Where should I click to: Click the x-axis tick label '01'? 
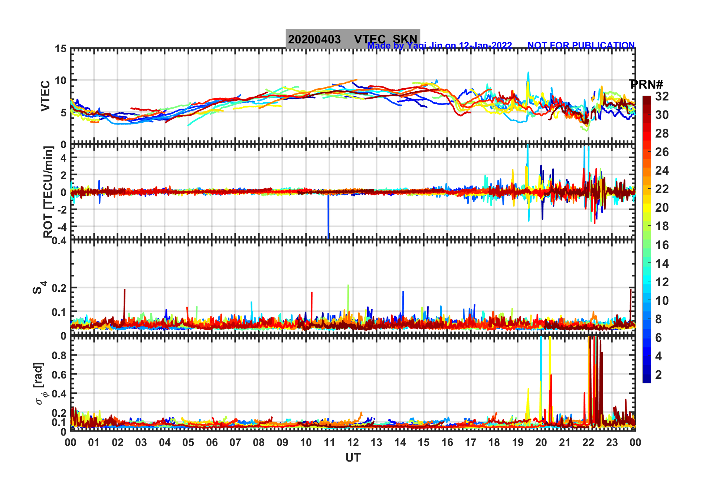click(x=94, y=442)
